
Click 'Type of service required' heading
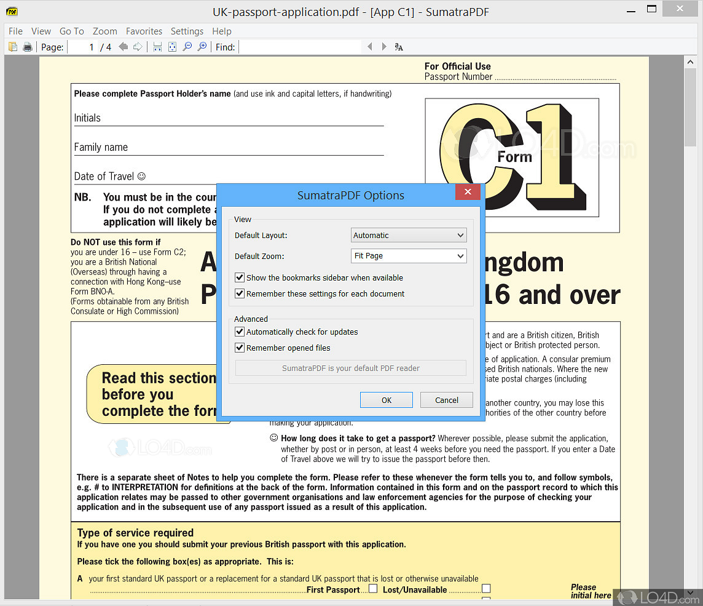pyautogui.click(x=135, y=533)
